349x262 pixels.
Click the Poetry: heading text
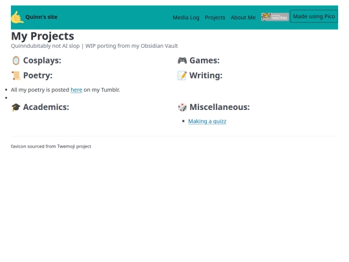click(x=38, y=76)
